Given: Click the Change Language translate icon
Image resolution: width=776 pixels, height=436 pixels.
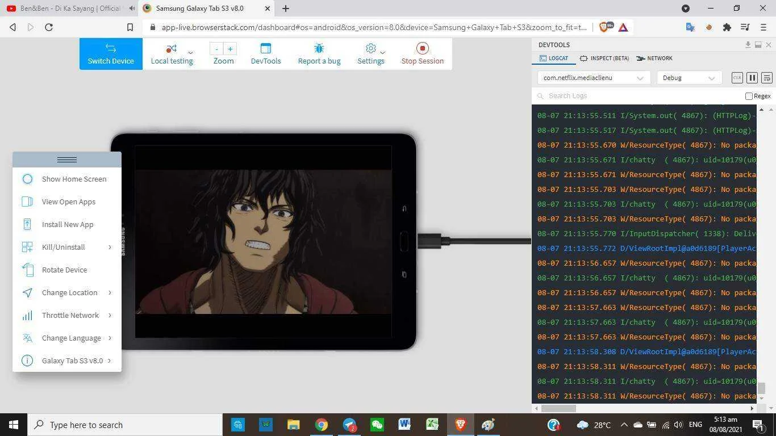Looking at the screenshot, I should (x=27, y=338).
